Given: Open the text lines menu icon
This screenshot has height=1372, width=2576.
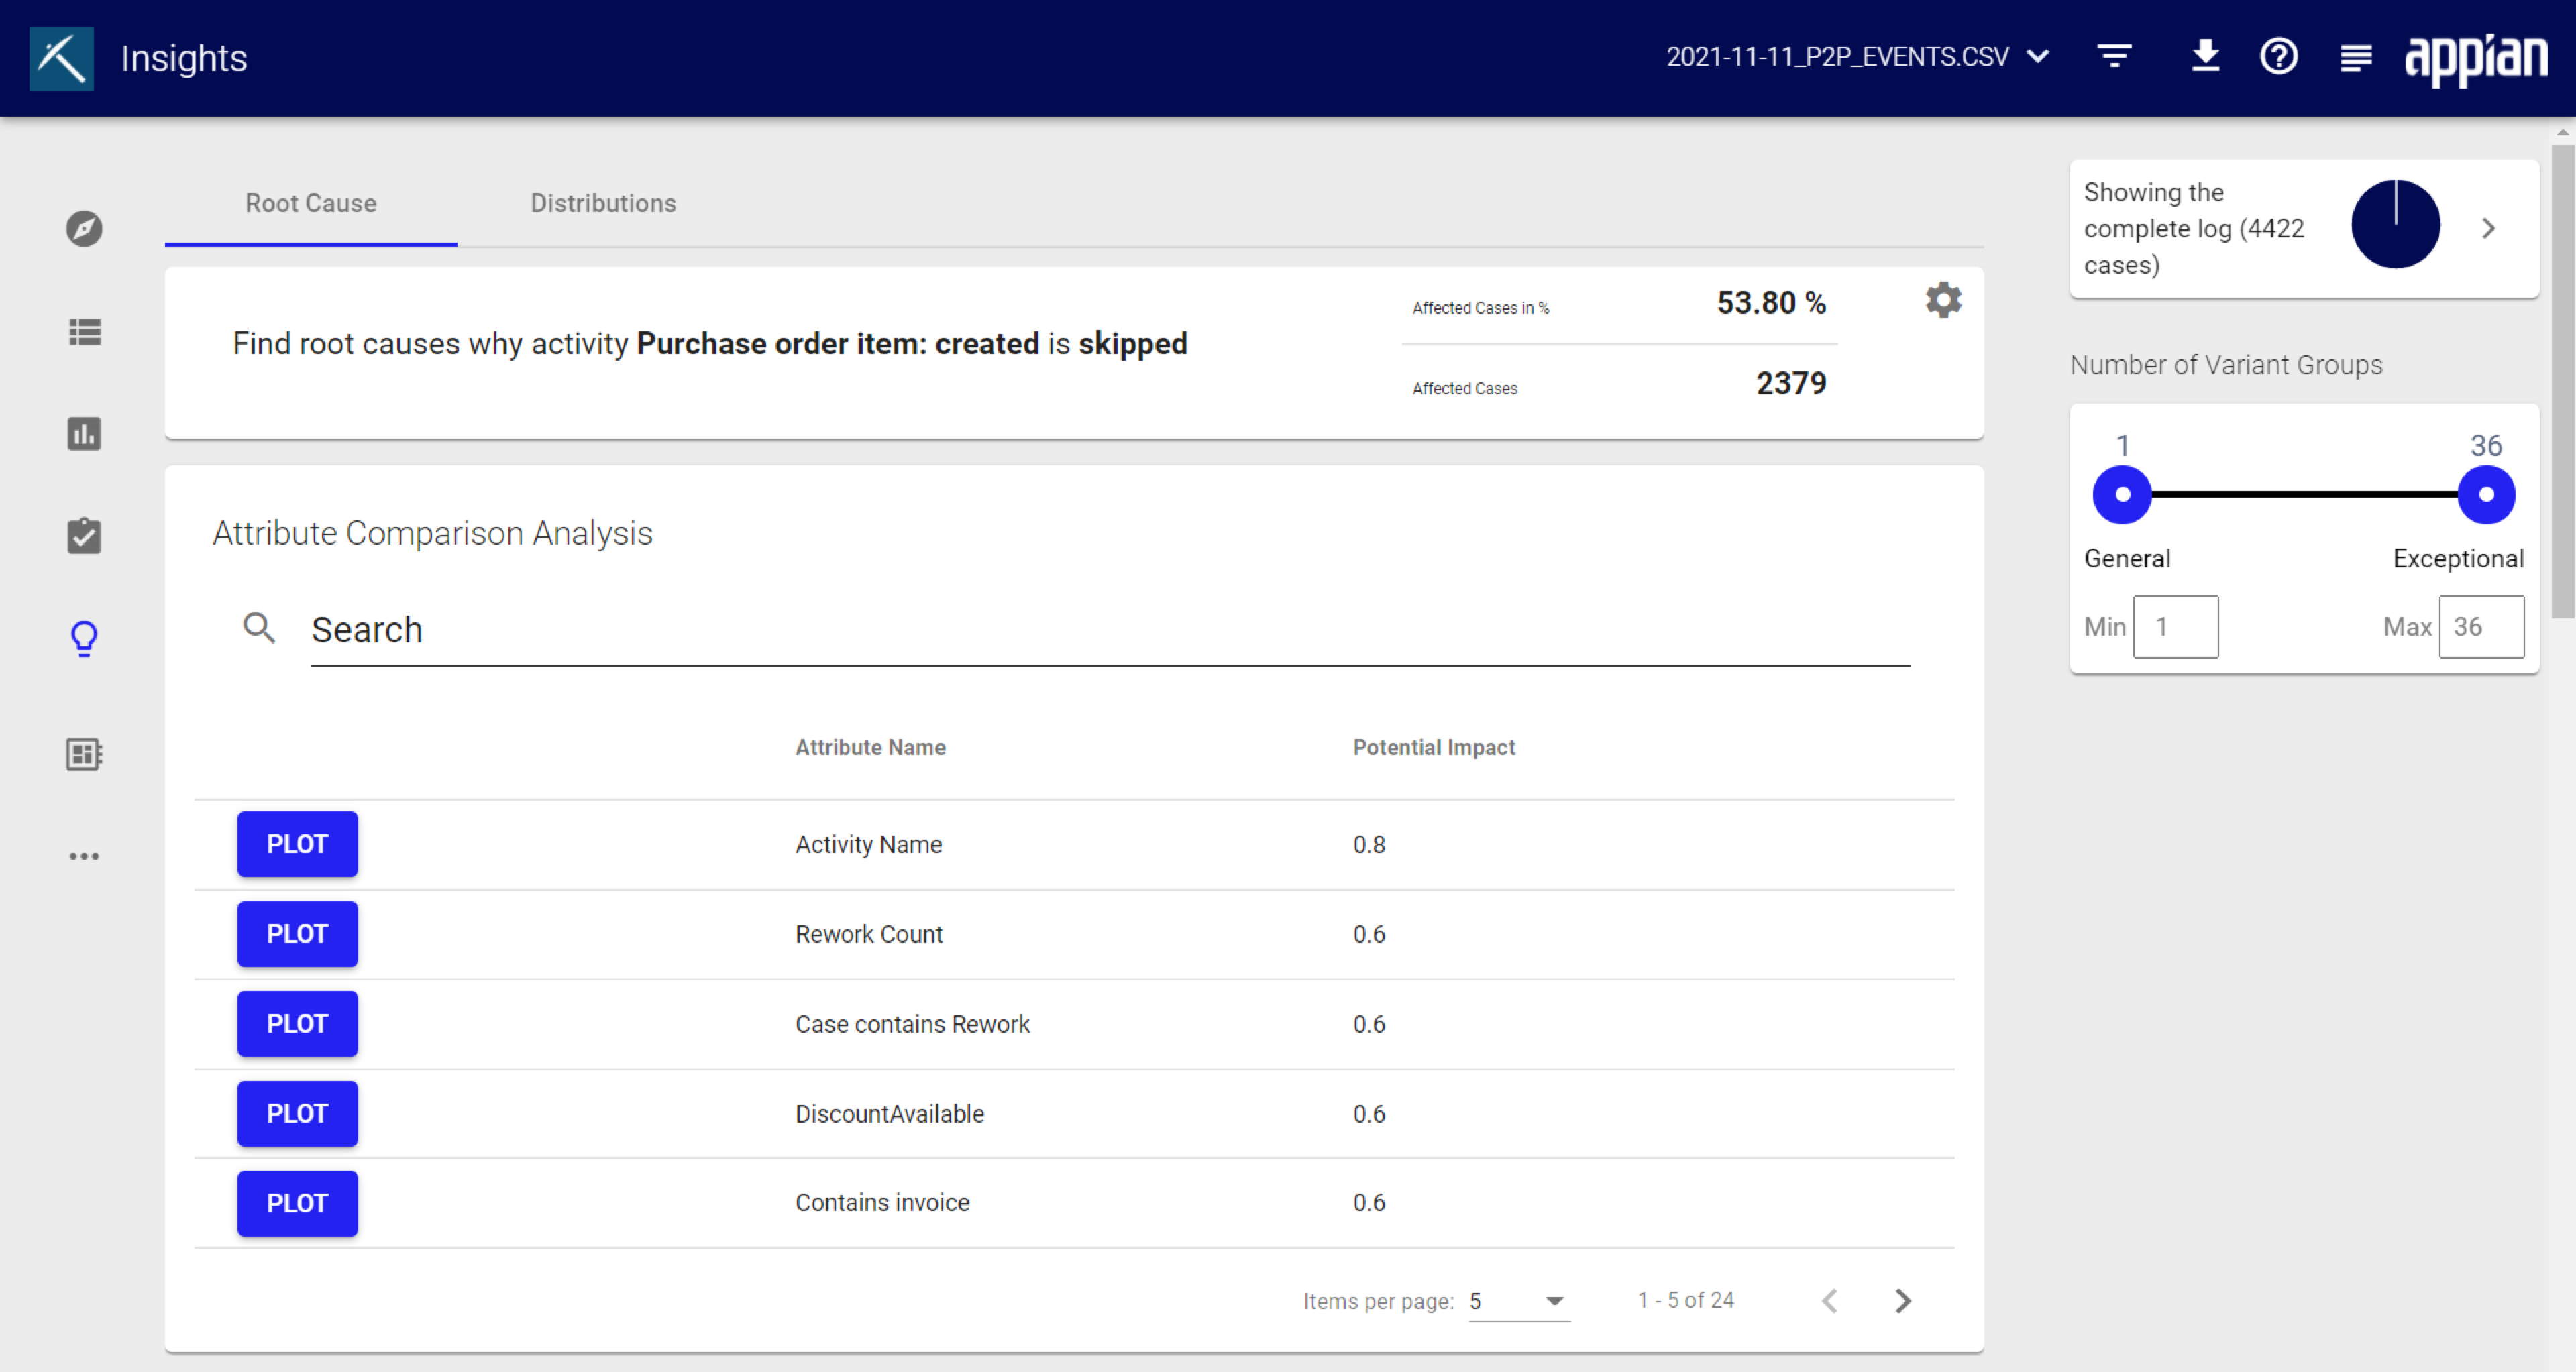Looking at the screenshot, I should click(x=2356, y=58).
